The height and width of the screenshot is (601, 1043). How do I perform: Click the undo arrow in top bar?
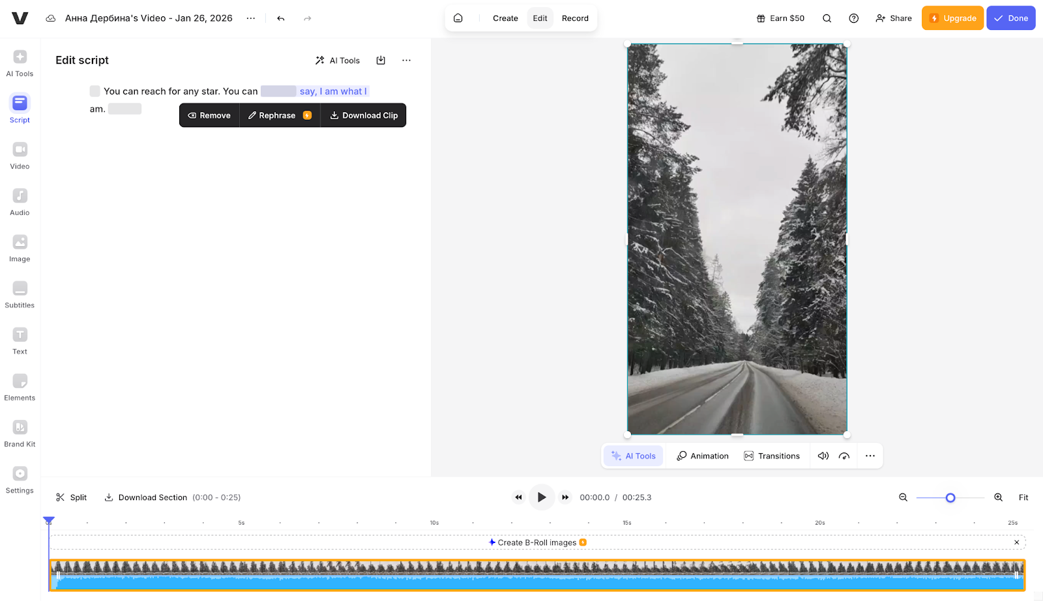[280, 18]
